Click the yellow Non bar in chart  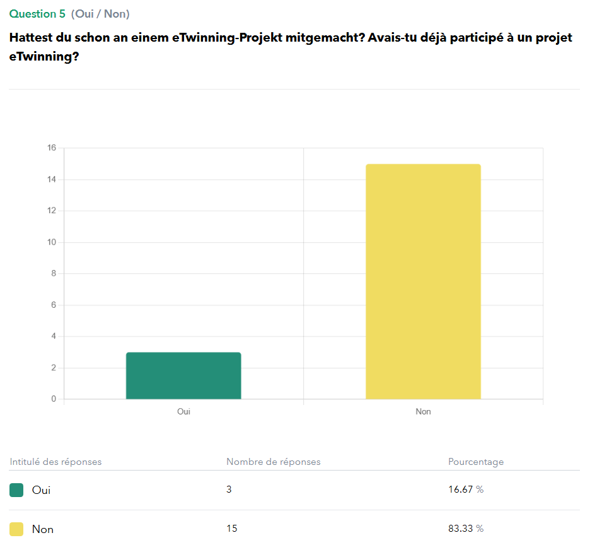pos(423,281)
